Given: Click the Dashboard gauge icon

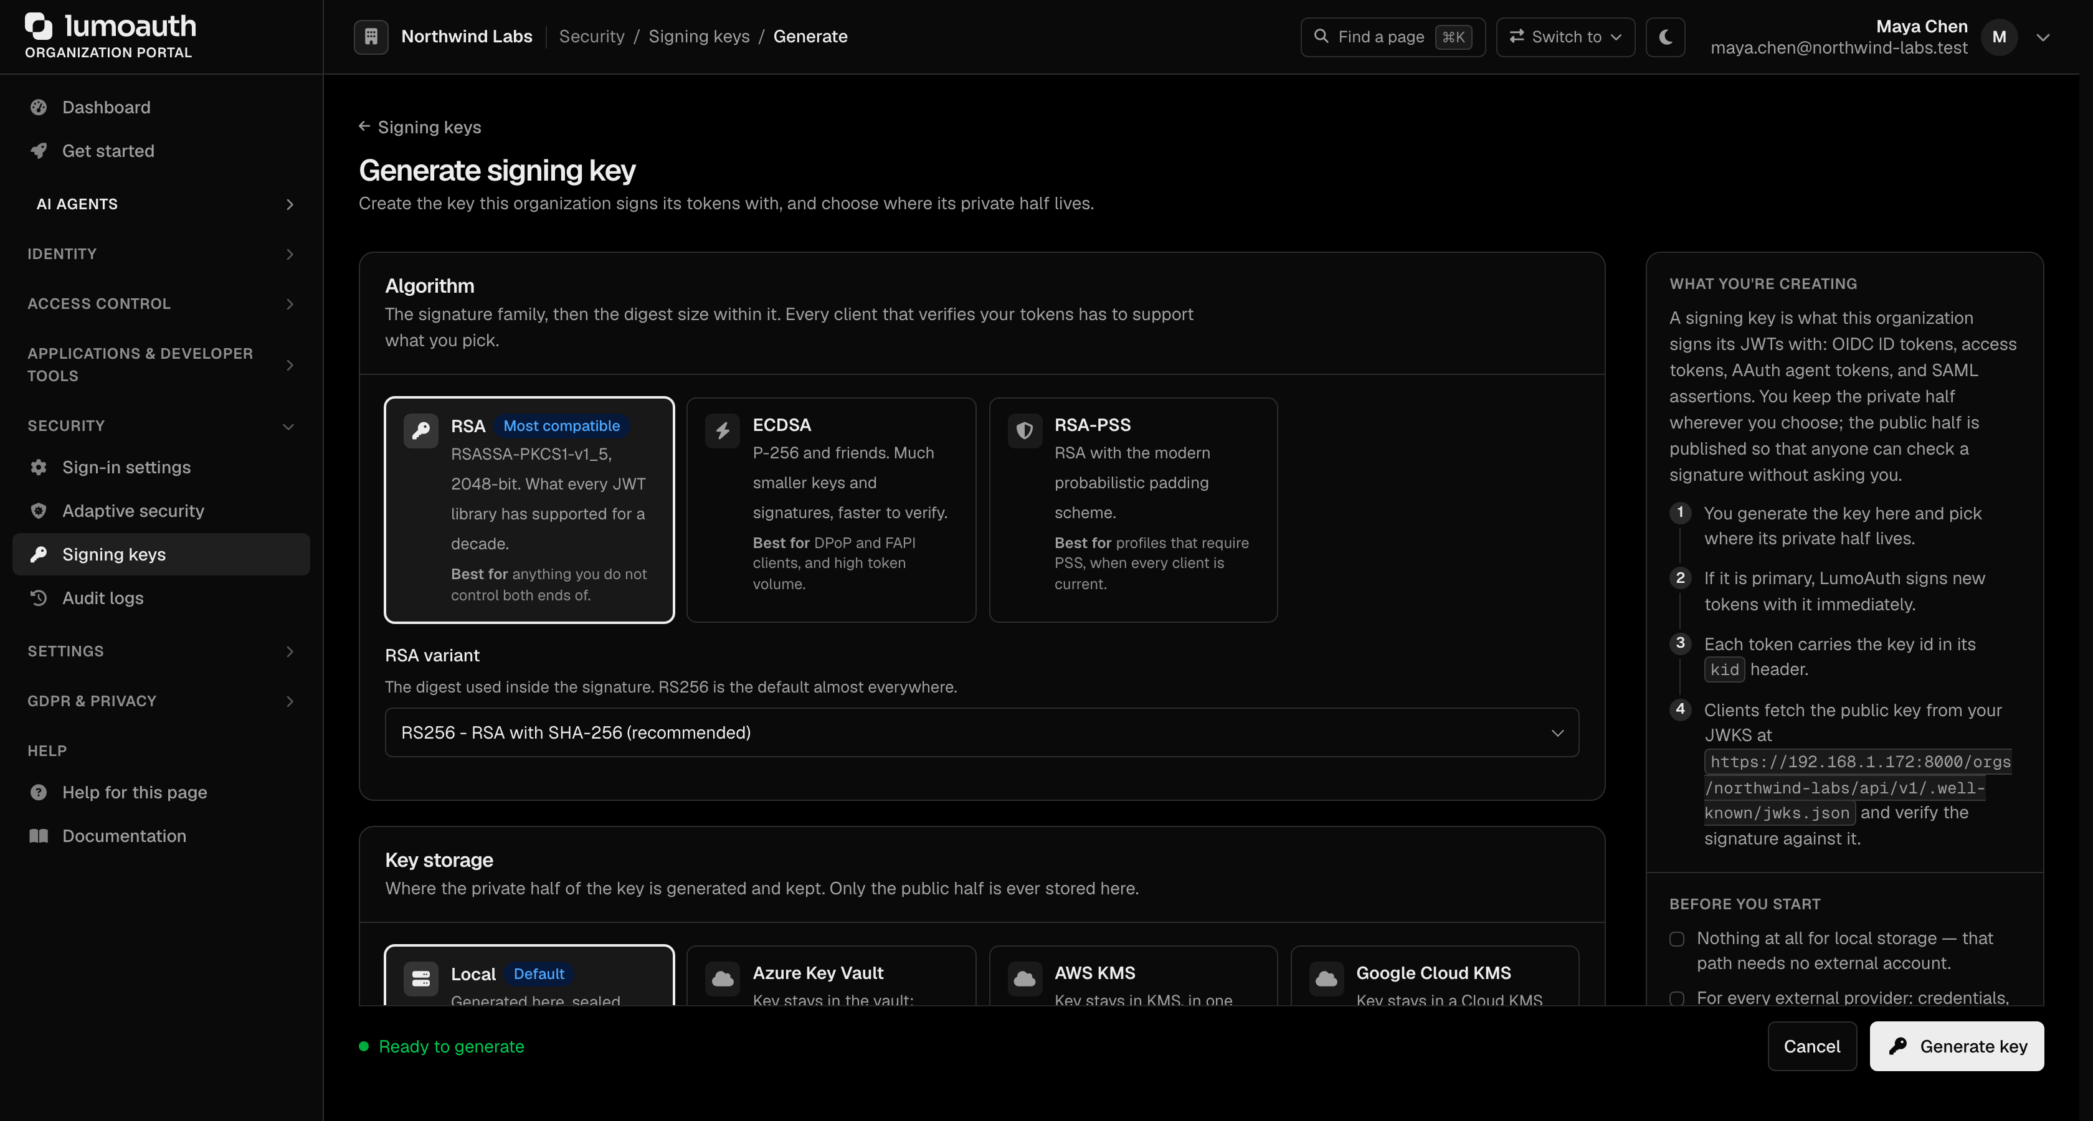Looking at the screenshot, I should pyautogui.click(x=38, y=107).
